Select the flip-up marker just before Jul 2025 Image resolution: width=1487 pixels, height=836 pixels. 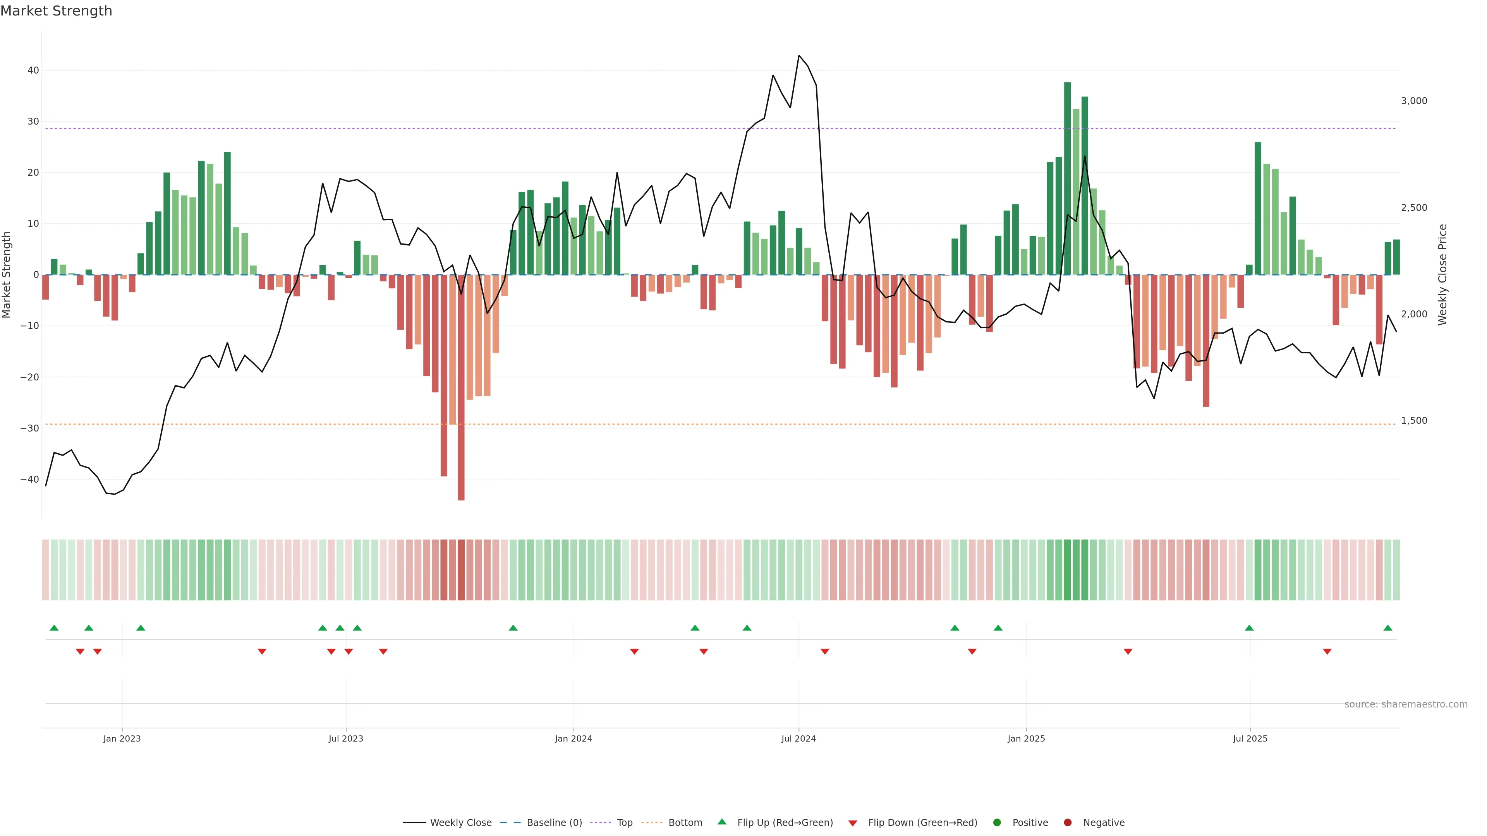pyautogui.click(x=1249, y=628)
